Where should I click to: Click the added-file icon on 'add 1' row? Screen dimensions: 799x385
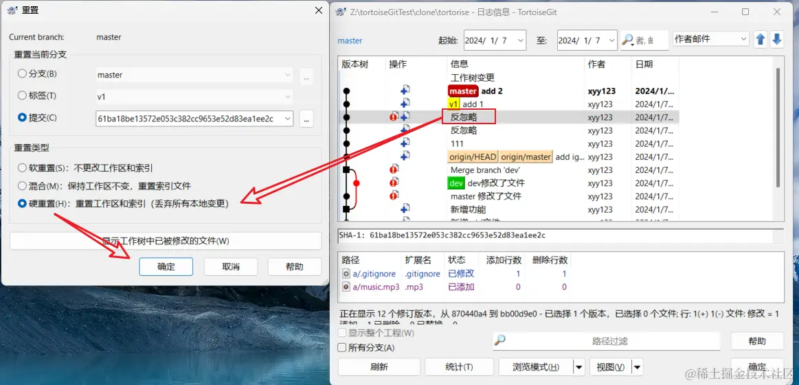tap(405, 104)
